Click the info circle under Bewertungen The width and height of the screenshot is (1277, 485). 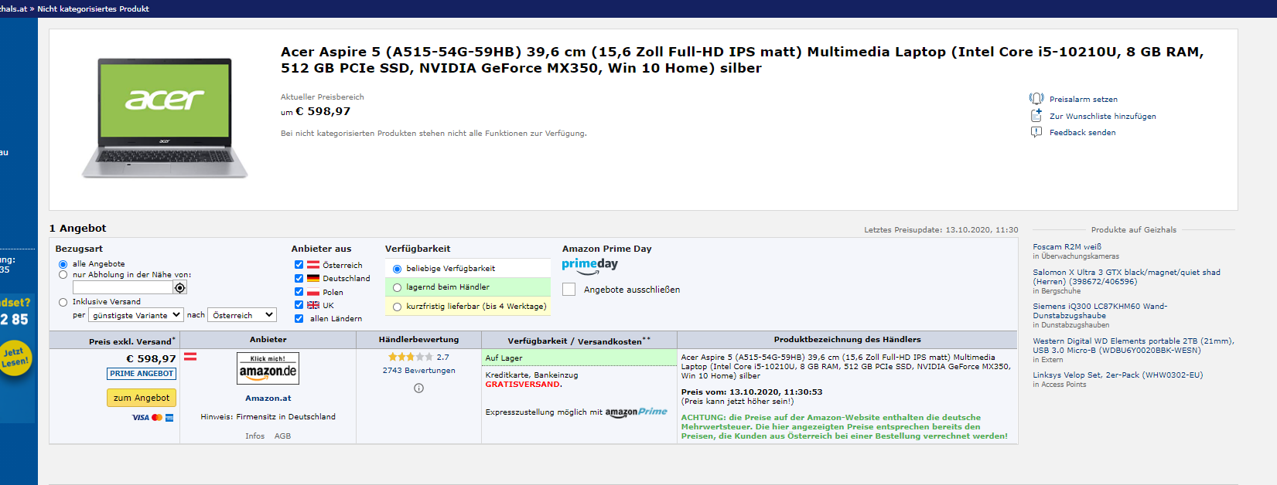[418, 388]
